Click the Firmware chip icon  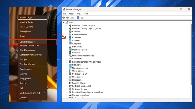pos(70,53)
